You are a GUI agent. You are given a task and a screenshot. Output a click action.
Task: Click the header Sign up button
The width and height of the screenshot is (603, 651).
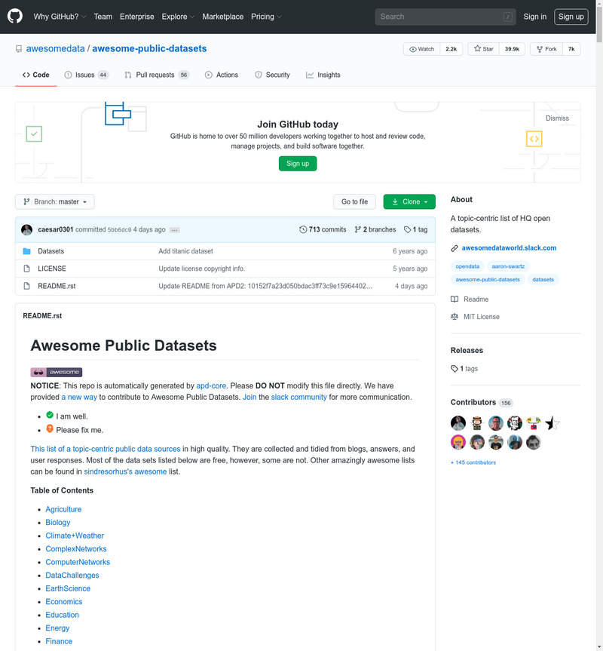[x=571, y=17]
